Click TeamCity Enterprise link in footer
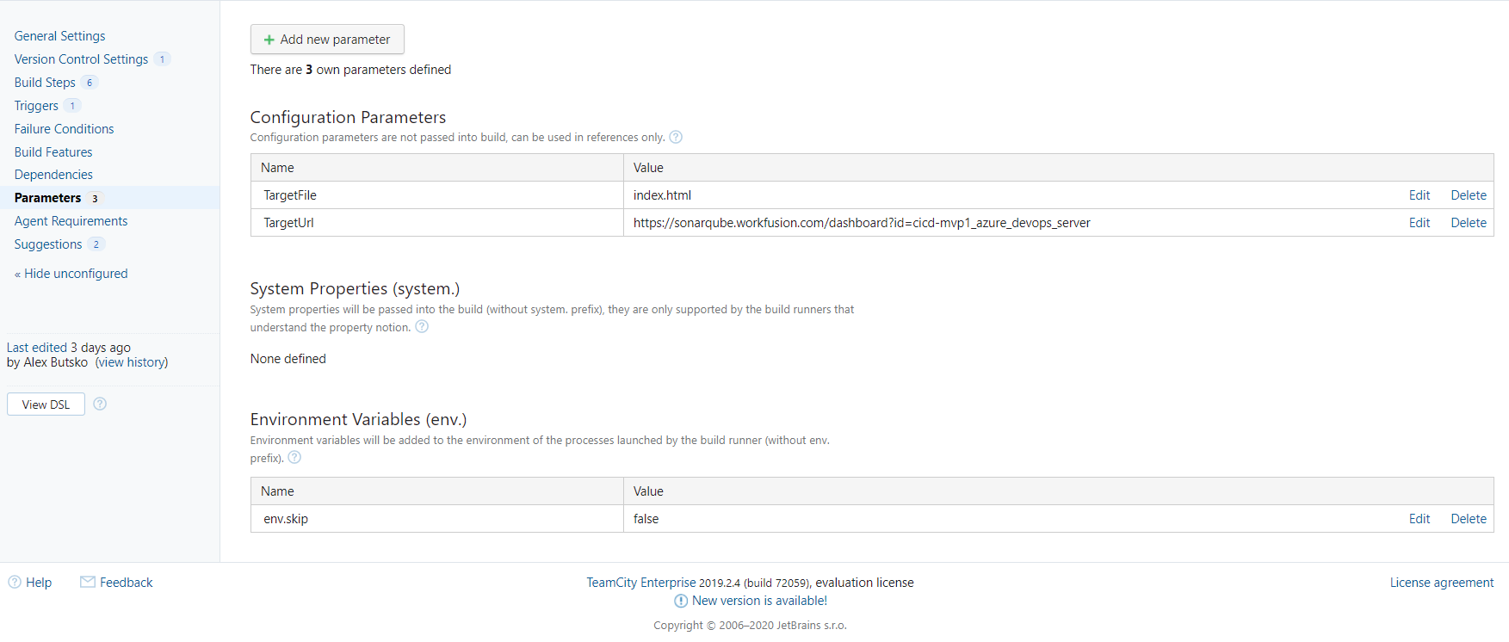1509x642 pixels. tap(641, 583)
